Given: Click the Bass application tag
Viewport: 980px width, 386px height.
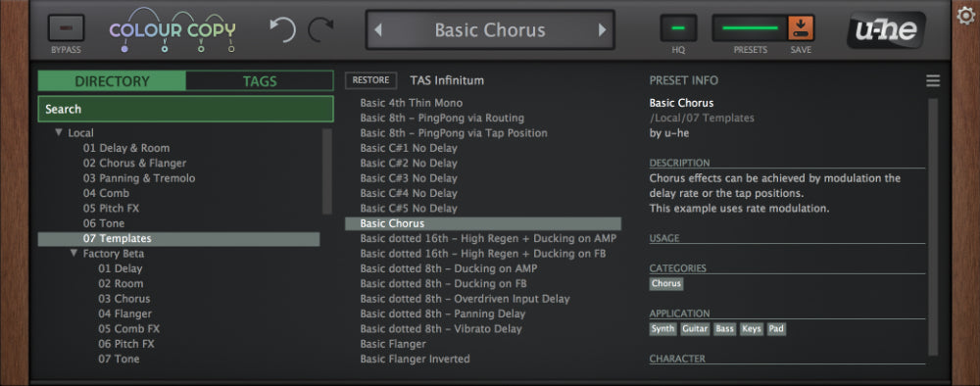Looking at the screenshot, I should (725, 328).
